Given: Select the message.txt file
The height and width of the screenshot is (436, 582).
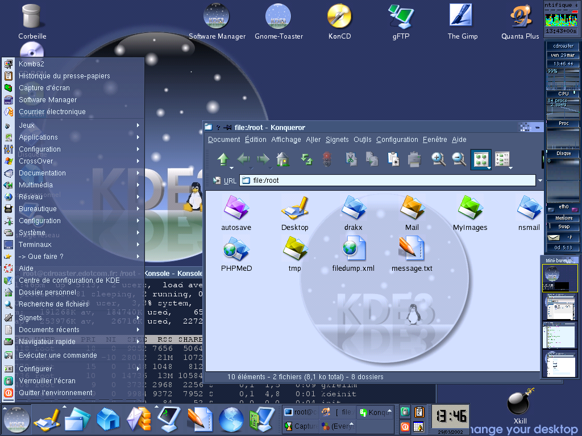Looking at the screenshot, I should (x=412, y=254).
